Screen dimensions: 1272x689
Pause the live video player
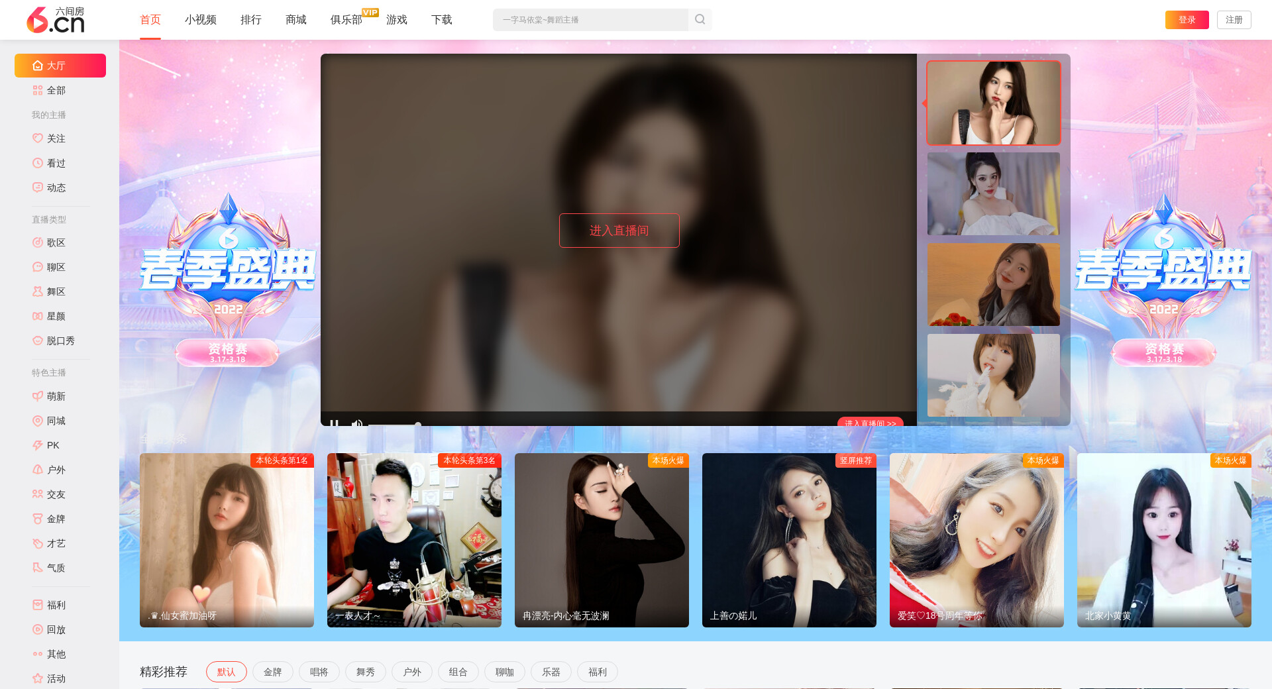335,423
